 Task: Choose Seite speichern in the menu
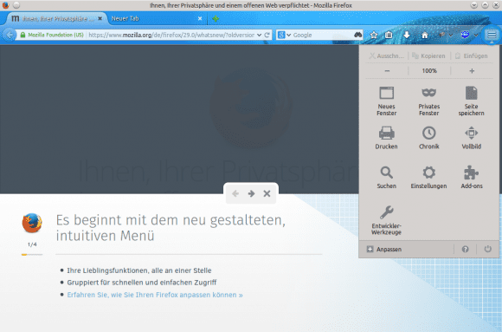(471, 101)
